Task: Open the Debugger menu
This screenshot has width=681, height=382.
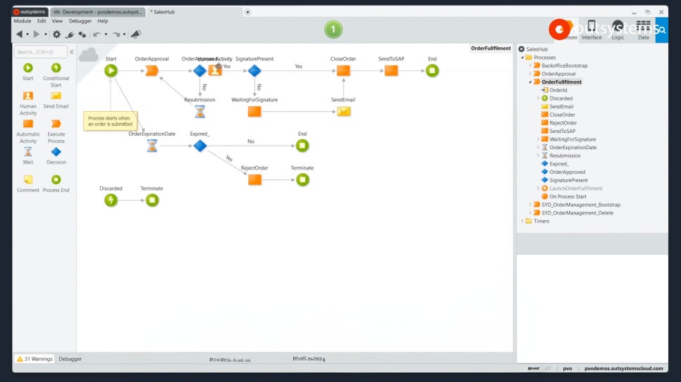Action: [80, 21]
